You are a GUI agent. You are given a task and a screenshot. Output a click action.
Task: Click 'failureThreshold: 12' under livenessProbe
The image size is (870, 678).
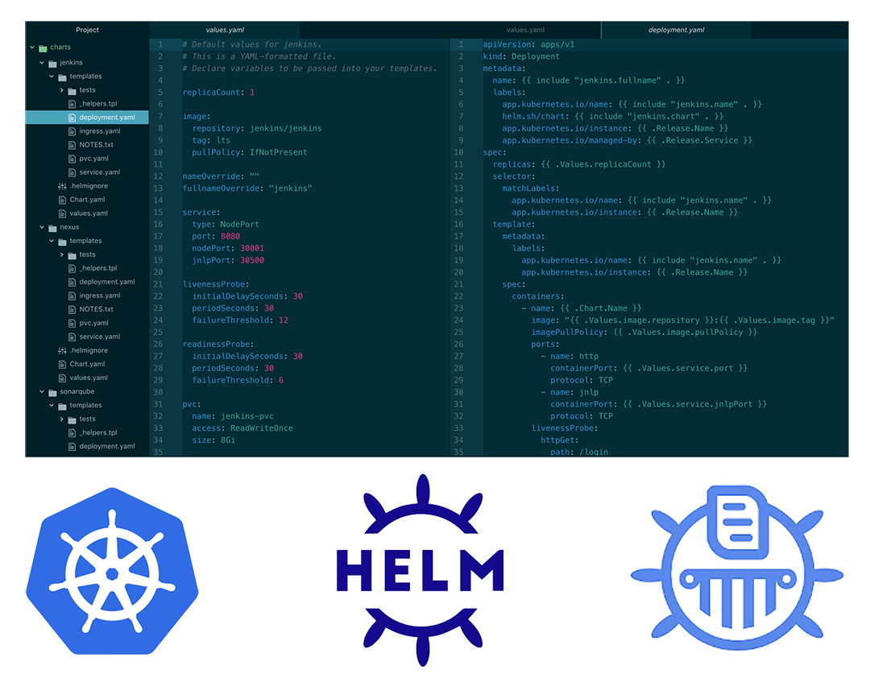[x=240, y=320]
